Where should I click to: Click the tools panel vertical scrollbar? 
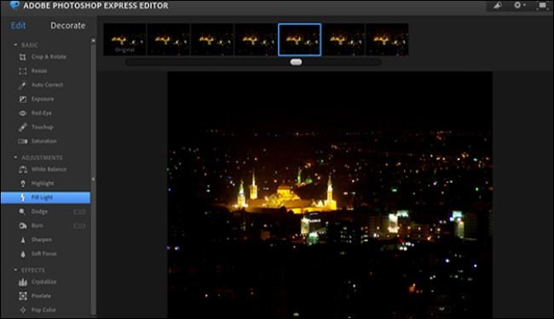point(93,179)
